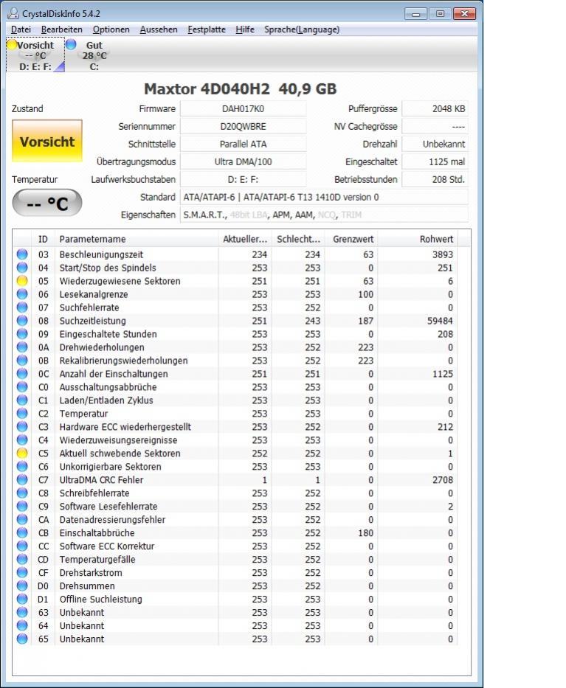
Task: Click the status icon for Suchfehlerrate
Action: pyautogui.click(x=22, y=307)
